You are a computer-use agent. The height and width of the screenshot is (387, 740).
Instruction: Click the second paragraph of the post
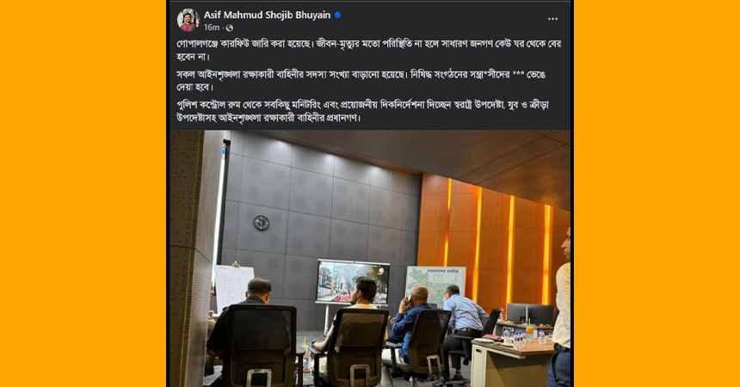tap(361, 81)
